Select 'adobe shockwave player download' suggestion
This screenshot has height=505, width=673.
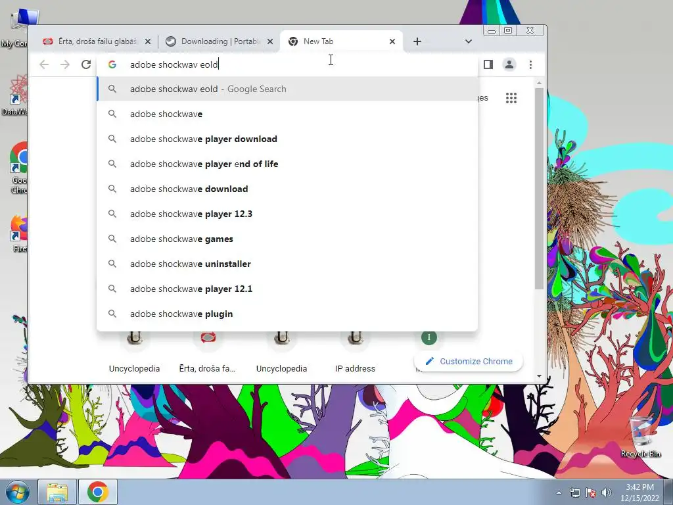point(287,139)
